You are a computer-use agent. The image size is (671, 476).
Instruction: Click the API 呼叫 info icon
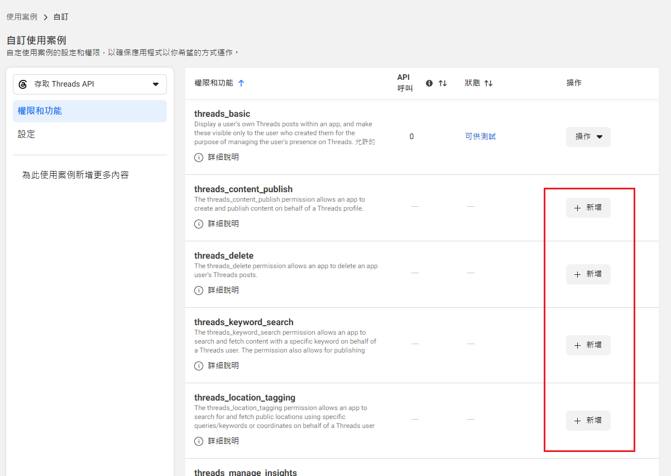429,83
